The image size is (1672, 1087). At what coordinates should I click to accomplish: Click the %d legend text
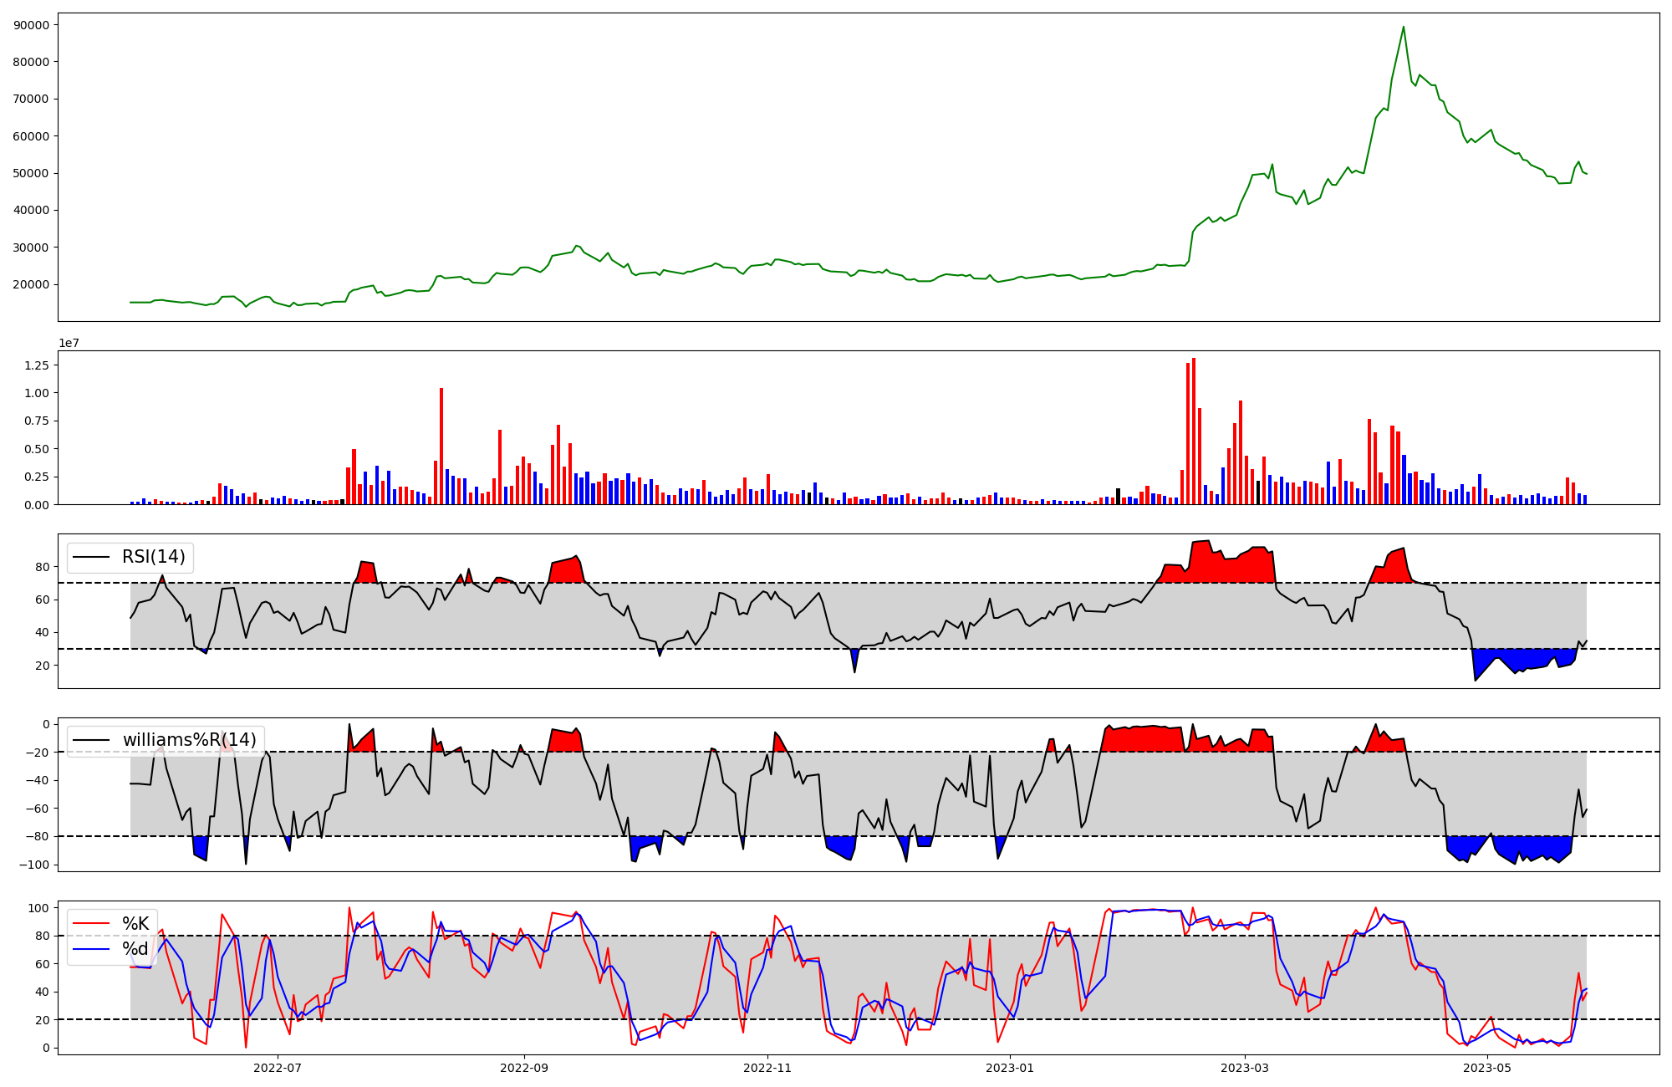[x=135, y=949]
